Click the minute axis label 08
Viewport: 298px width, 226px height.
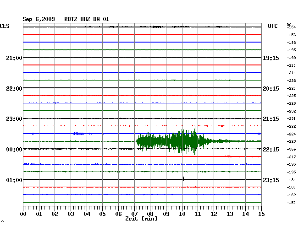(x=150, y=214)
